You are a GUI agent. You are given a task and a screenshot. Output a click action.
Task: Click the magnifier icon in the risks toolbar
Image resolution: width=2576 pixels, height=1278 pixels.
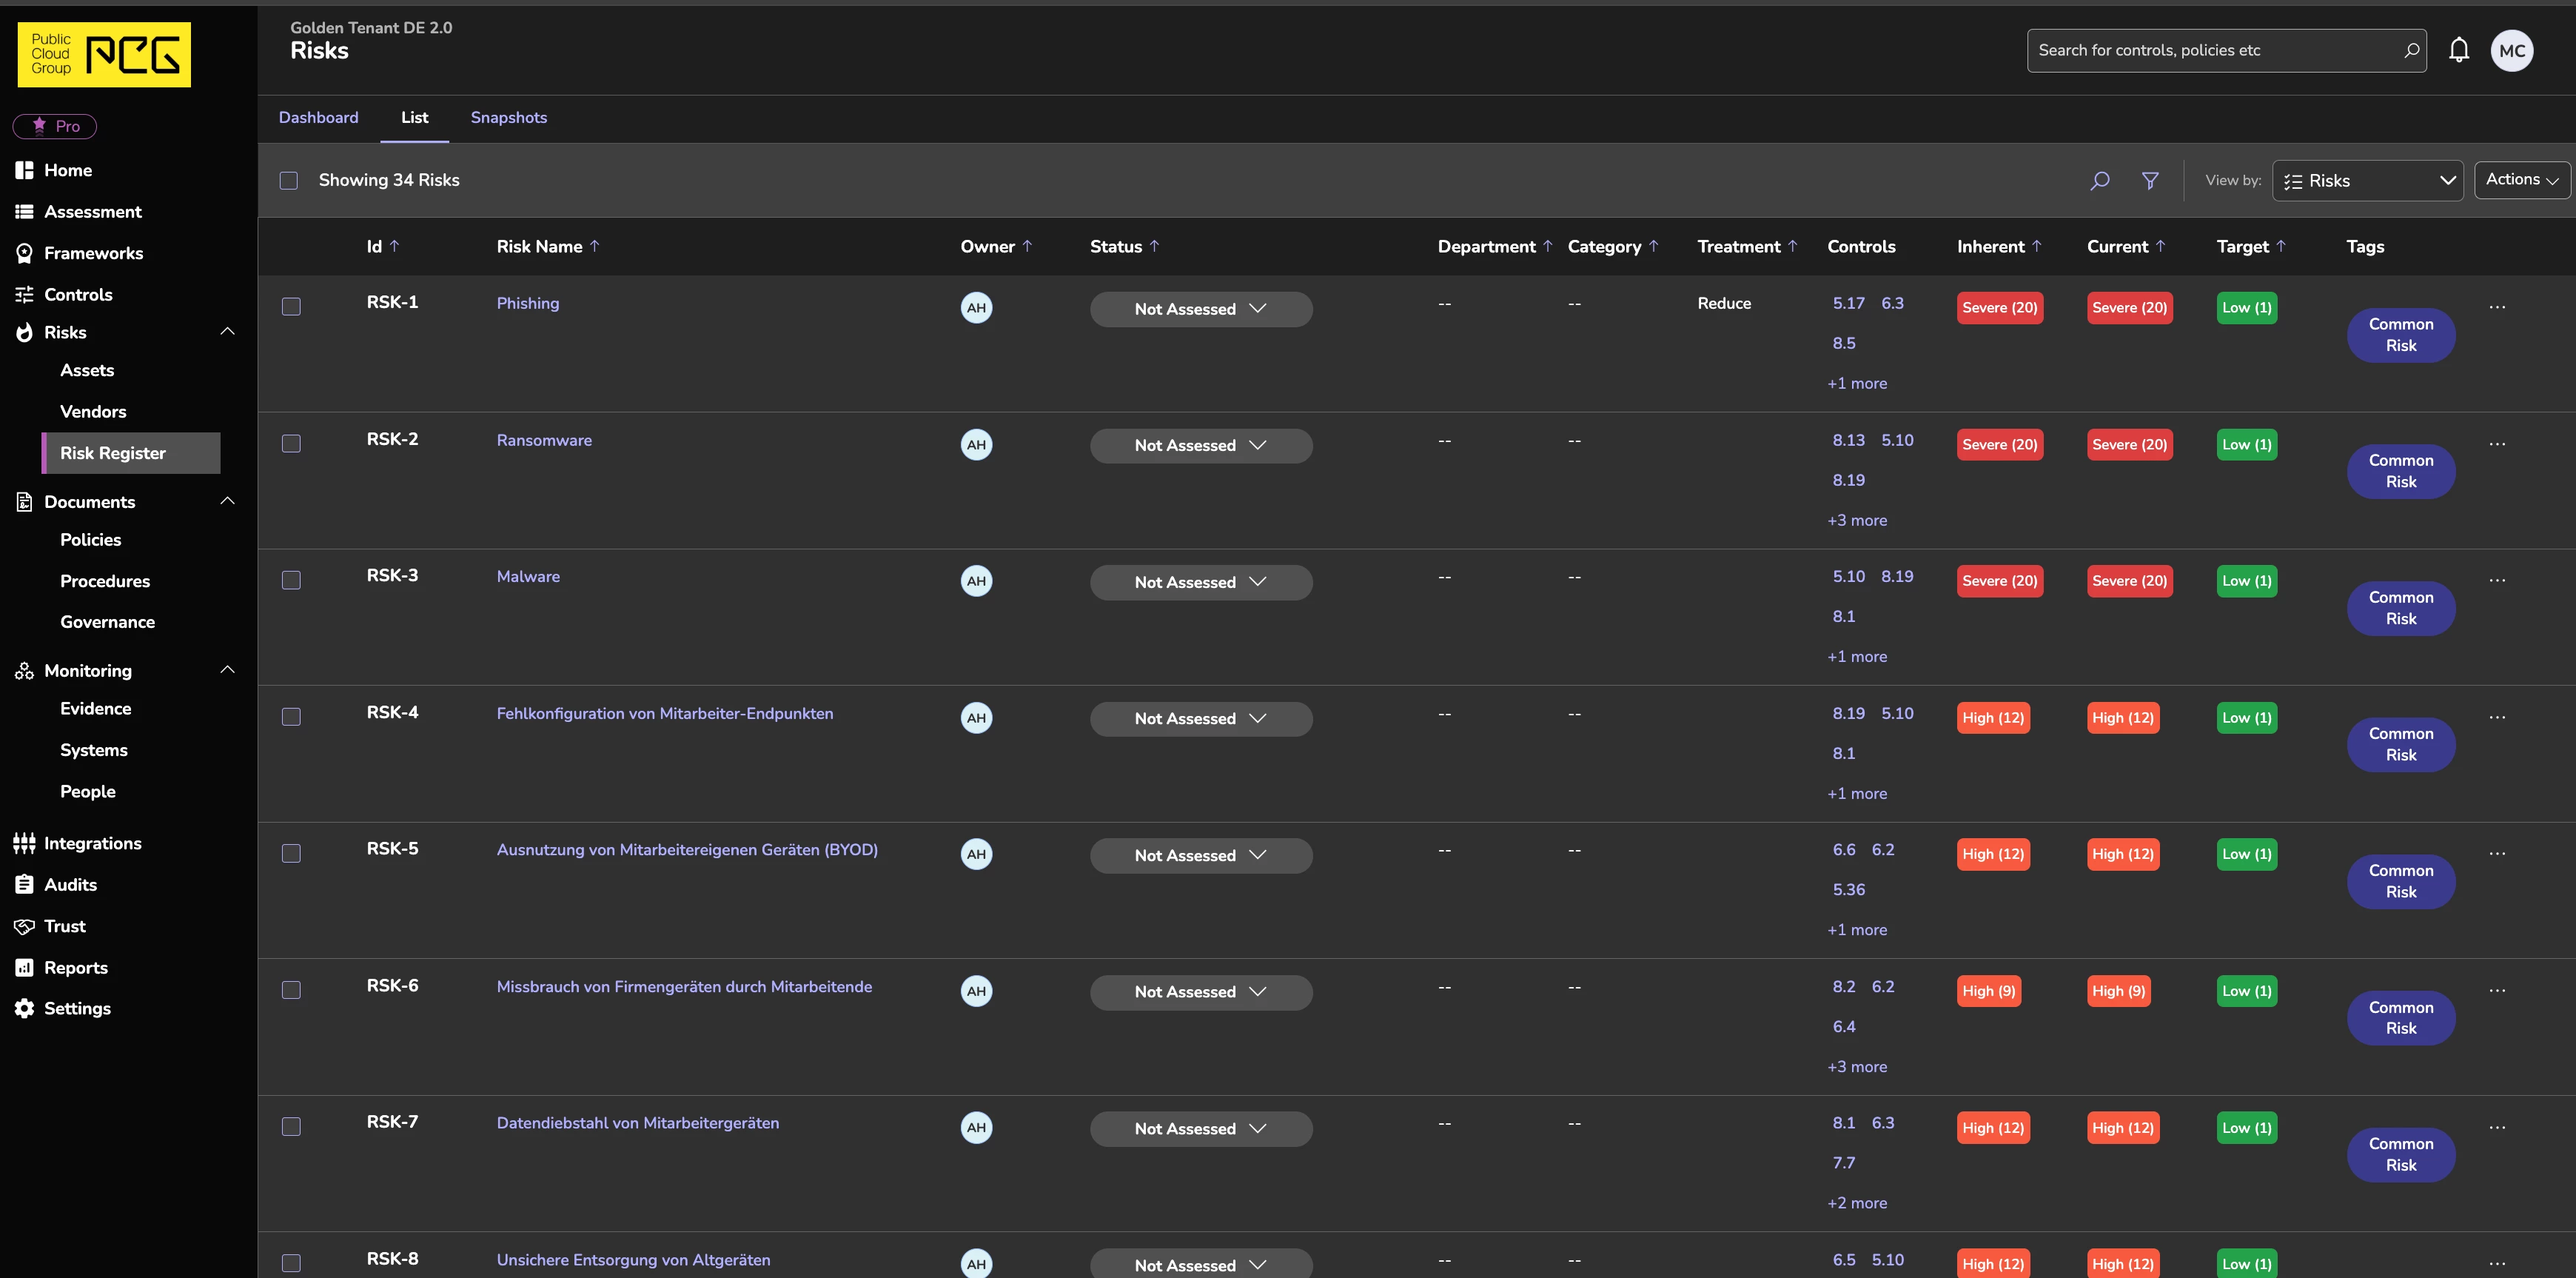[x=2099, y=181]
